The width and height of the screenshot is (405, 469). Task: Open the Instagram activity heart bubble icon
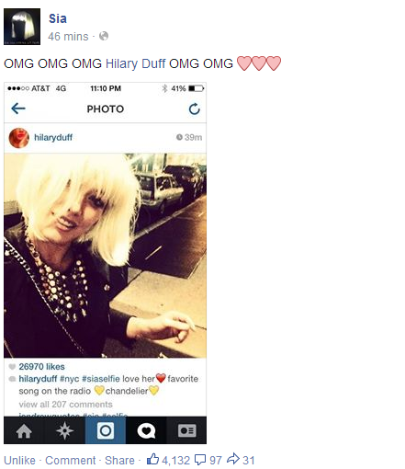click(x=146, y=430)
